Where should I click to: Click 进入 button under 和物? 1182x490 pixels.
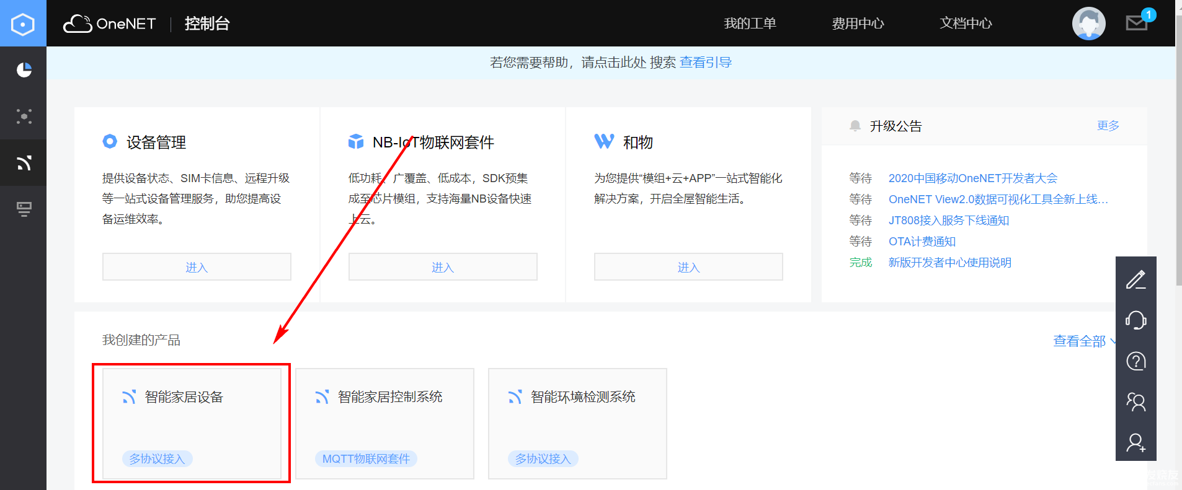tap(688, 267)
